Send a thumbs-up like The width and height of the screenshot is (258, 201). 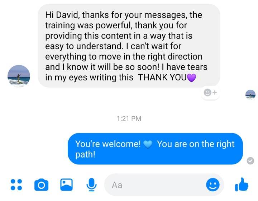point(242,184)
